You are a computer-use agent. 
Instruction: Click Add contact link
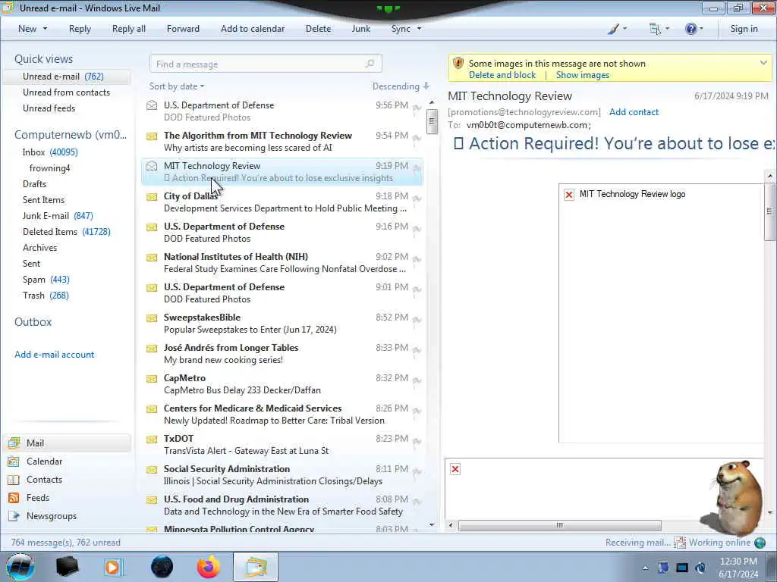tap(634, 112)
